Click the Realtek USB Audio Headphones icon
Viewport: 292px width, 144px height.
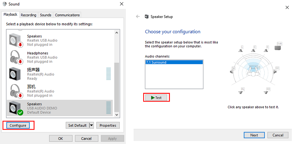(x=16, y=57)
